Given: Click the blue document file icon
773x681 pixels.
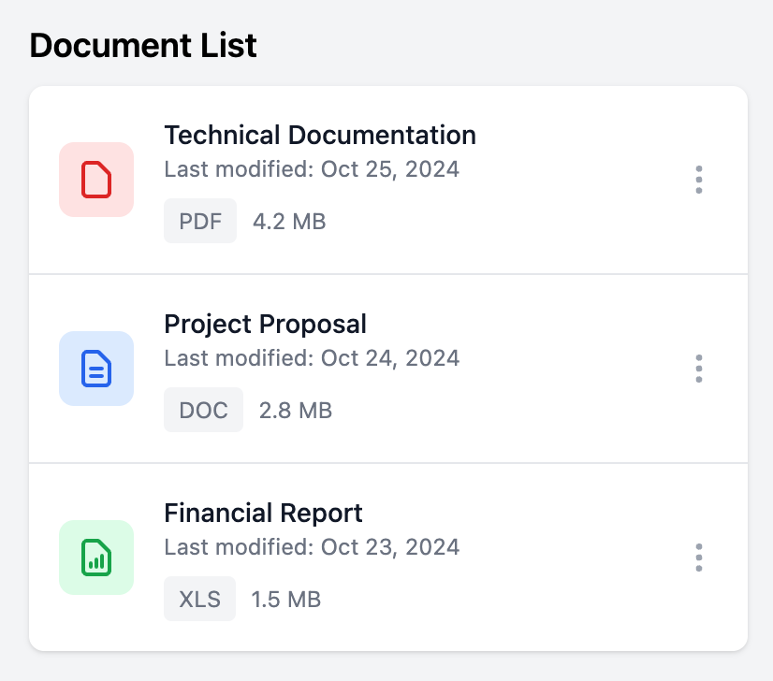Looking at the screenshot, I should [x=96, y=369].
